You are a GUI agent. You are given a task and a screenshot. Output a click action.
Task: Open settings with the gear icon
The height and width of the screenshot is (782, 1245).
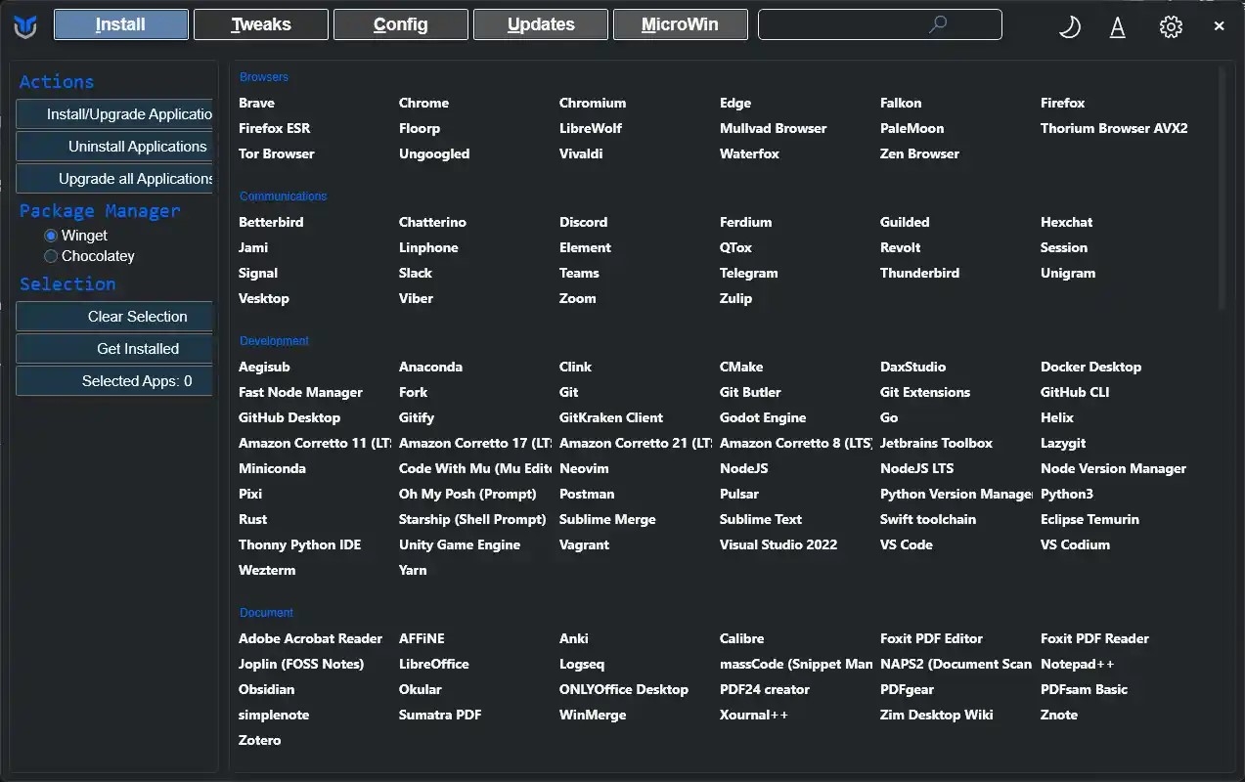1171,26
